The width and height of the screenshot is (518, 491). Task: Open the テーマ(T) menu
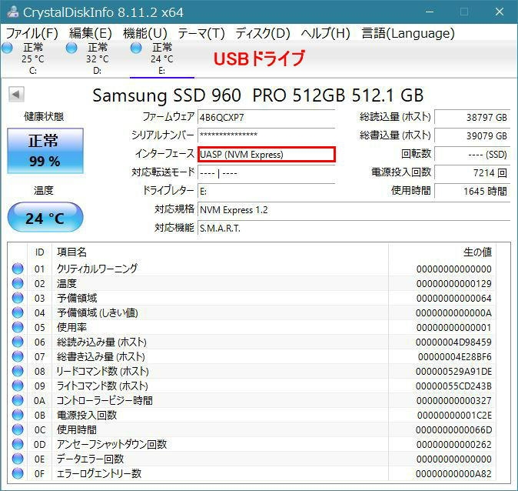coord(201,33)
